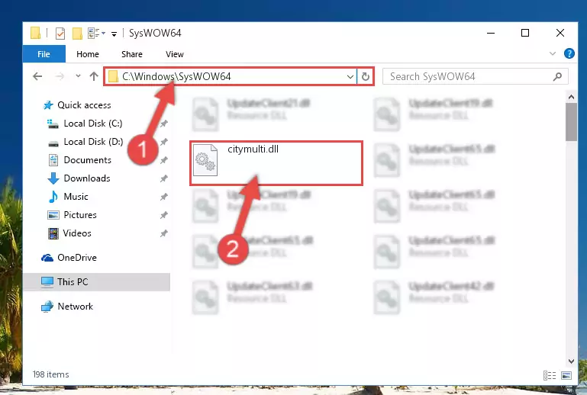Switch to the Home ribbon tab

point(88,54)
